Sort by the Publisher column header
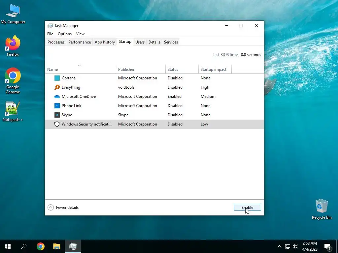 [x=141, y=69]
